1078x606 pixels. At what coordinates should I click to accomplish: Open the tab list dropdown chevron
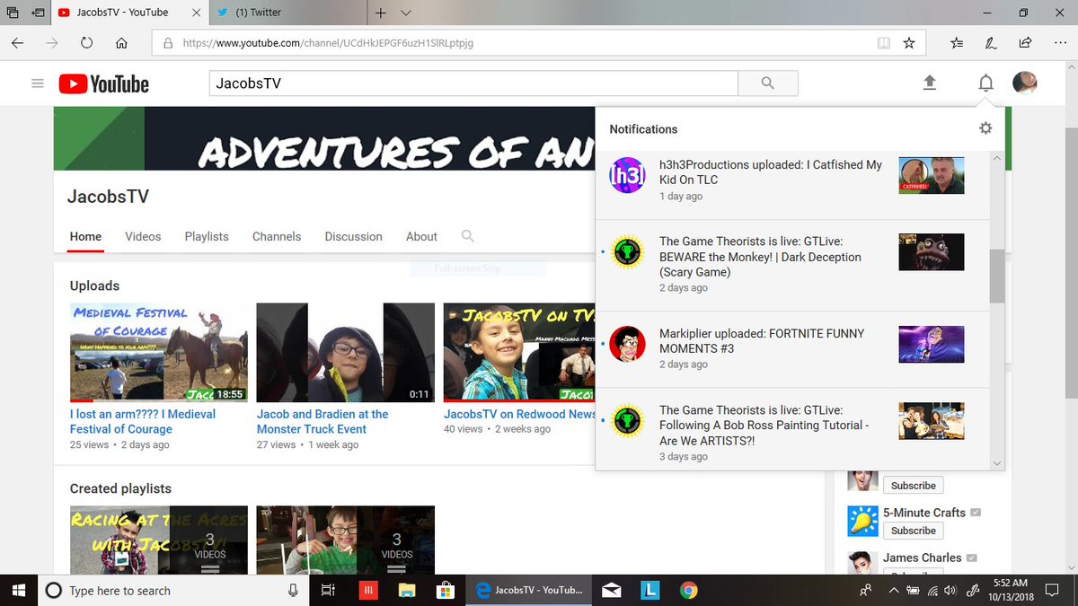click(x=405, y=13)
